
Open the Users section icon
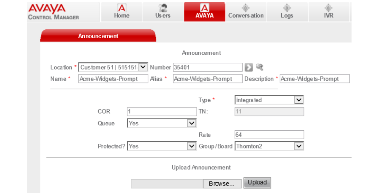(163, 8)
